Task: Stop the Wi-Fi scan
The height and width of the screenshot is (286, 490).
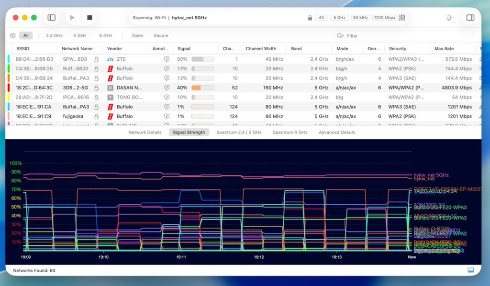Action: [x=89, y=18]
